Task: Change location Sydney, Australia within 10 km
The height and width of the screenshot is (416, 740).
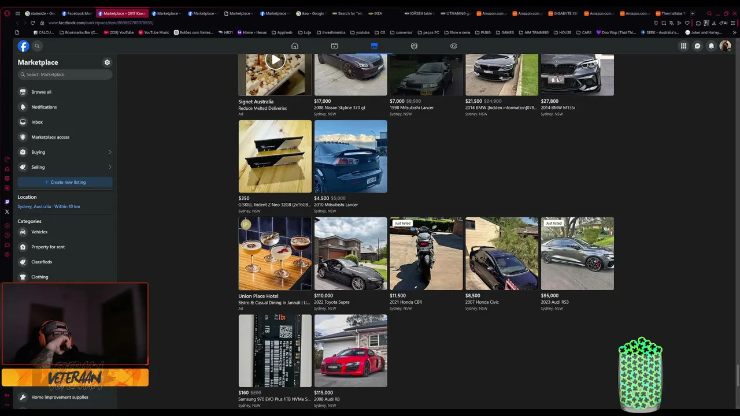Action: pyautogui.click(x=49, y=206)
